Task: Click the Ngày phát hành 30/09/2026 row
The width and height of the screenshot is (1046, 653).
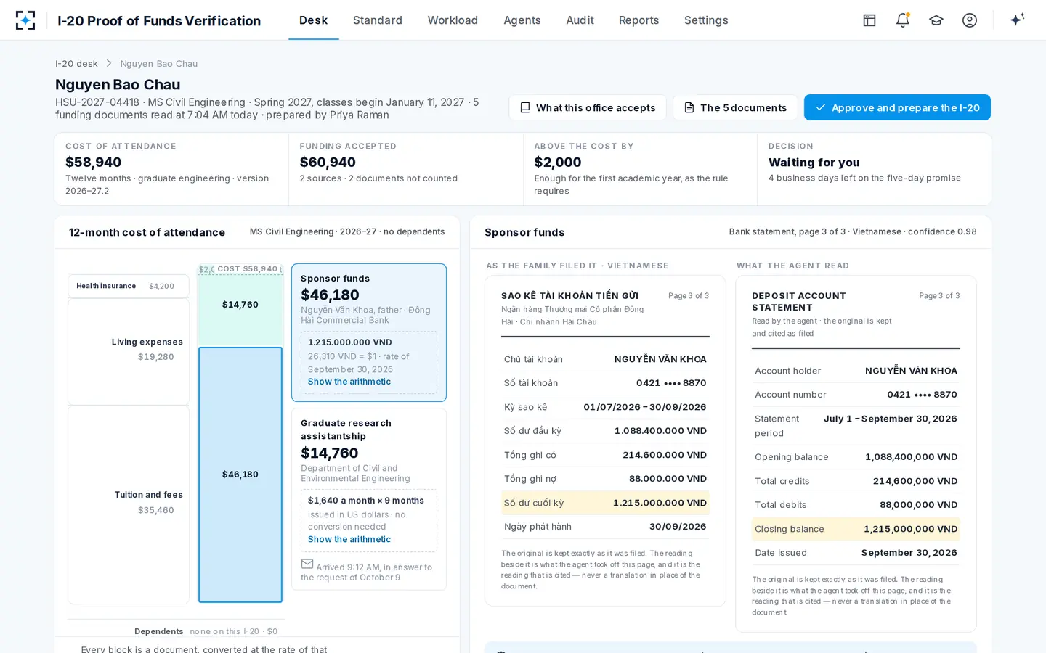Action: point(605,527)
